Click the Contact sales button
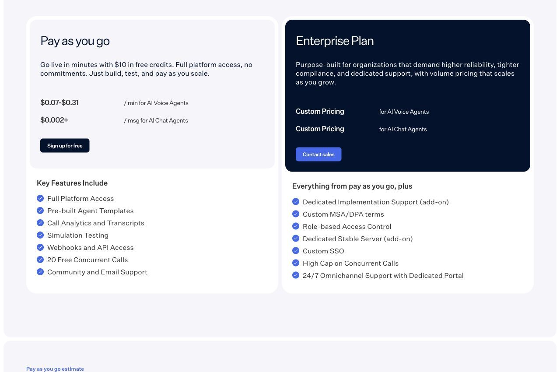Viewport: 560px width, 372px height. tap(318, 154)
